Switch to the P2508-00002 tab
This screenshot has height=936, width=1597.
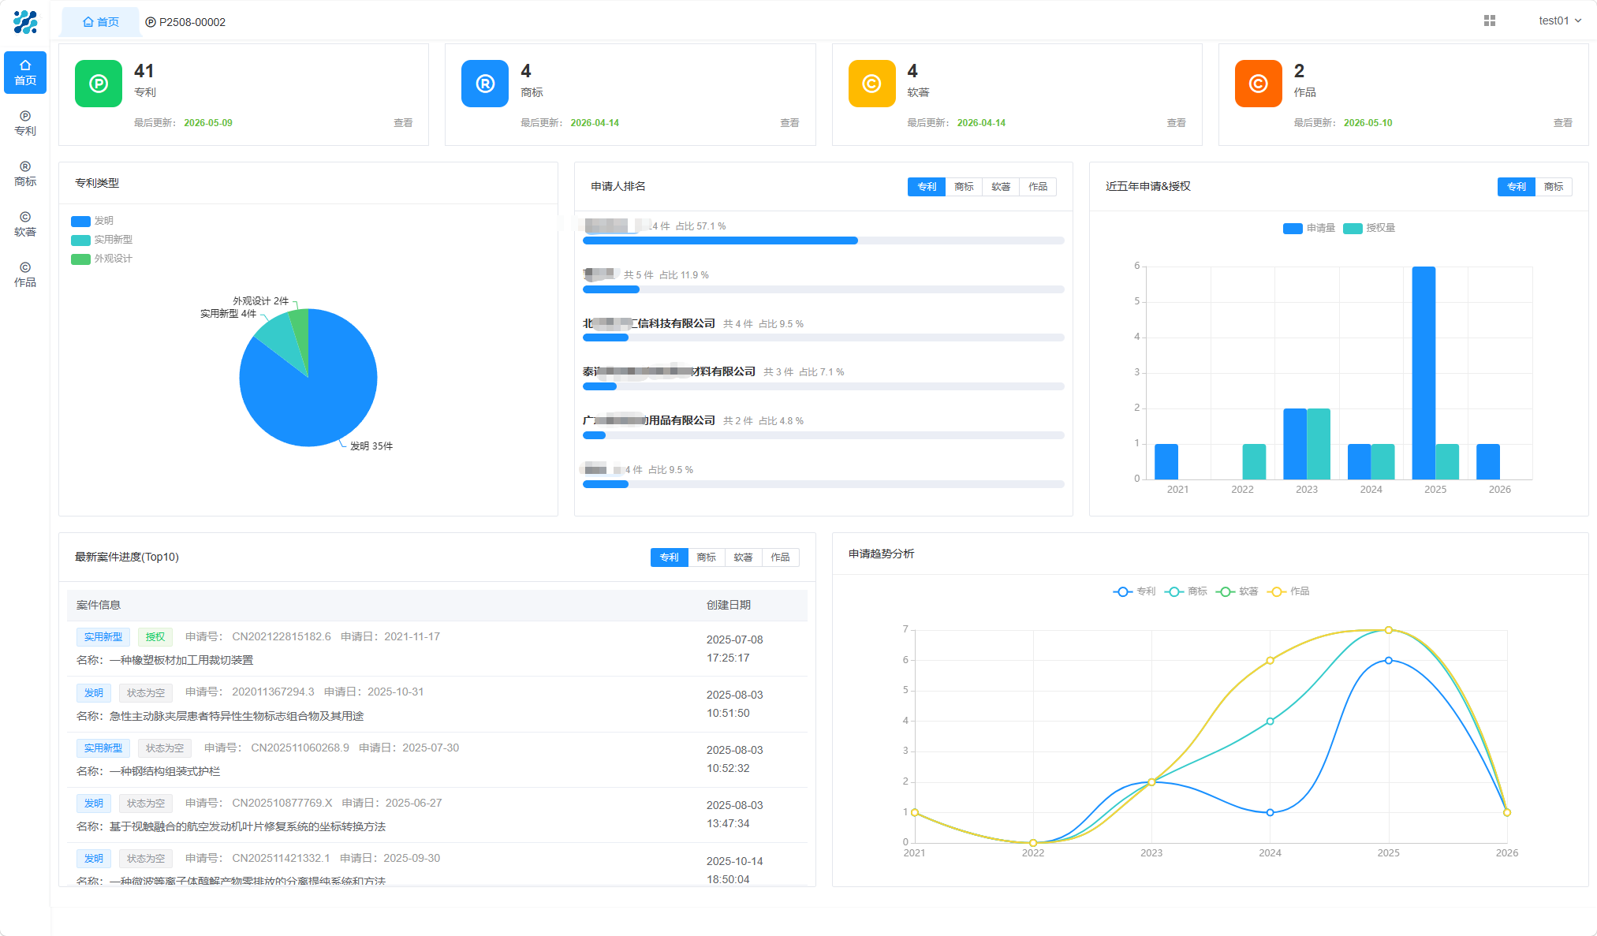(185, 22)
